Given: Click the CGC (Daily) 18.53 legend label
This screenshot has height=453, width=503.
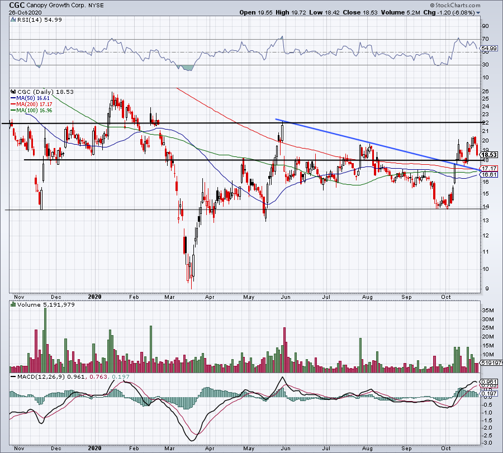Looking at the screenshot, I should (x=46, y=92).
